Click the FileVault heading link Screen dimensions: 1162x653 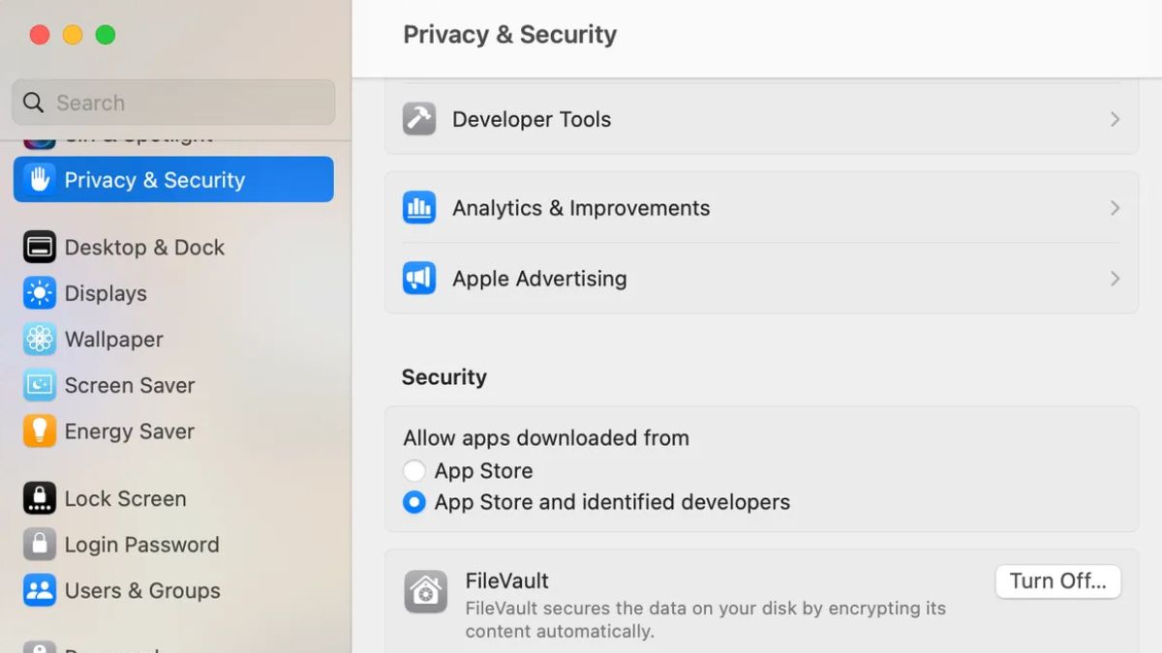pos(507,580)
